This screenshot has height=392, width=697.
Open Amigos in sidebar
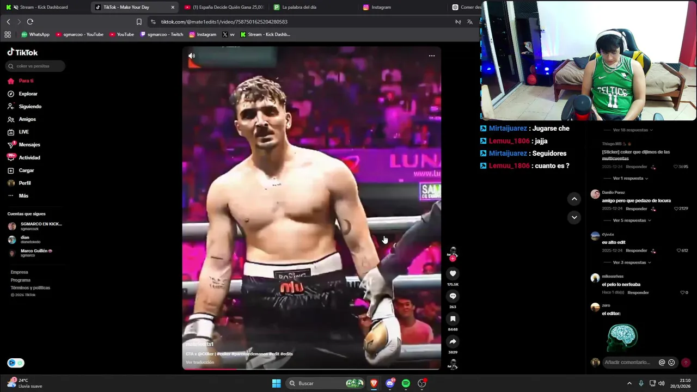coord(22,119)
